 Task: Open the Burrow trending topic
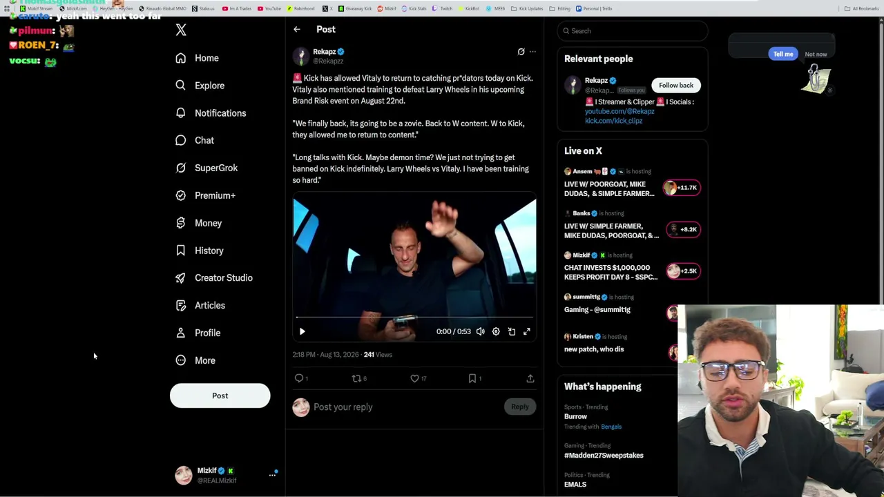[x=575, y=417]
